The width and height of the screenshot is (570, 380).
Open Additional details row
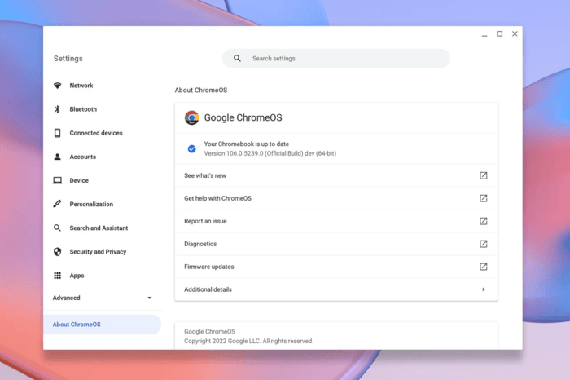click(336, 289)
